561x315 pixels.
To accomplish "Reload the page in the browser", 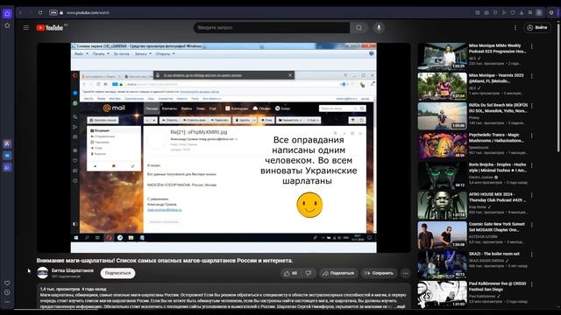I will pyautogui.click(x=40, y=12).
